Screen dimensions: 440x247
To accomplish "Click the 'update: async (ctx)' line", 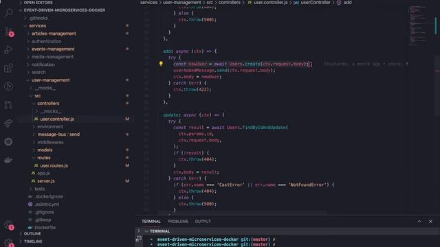I will click(x=194, y=115).
